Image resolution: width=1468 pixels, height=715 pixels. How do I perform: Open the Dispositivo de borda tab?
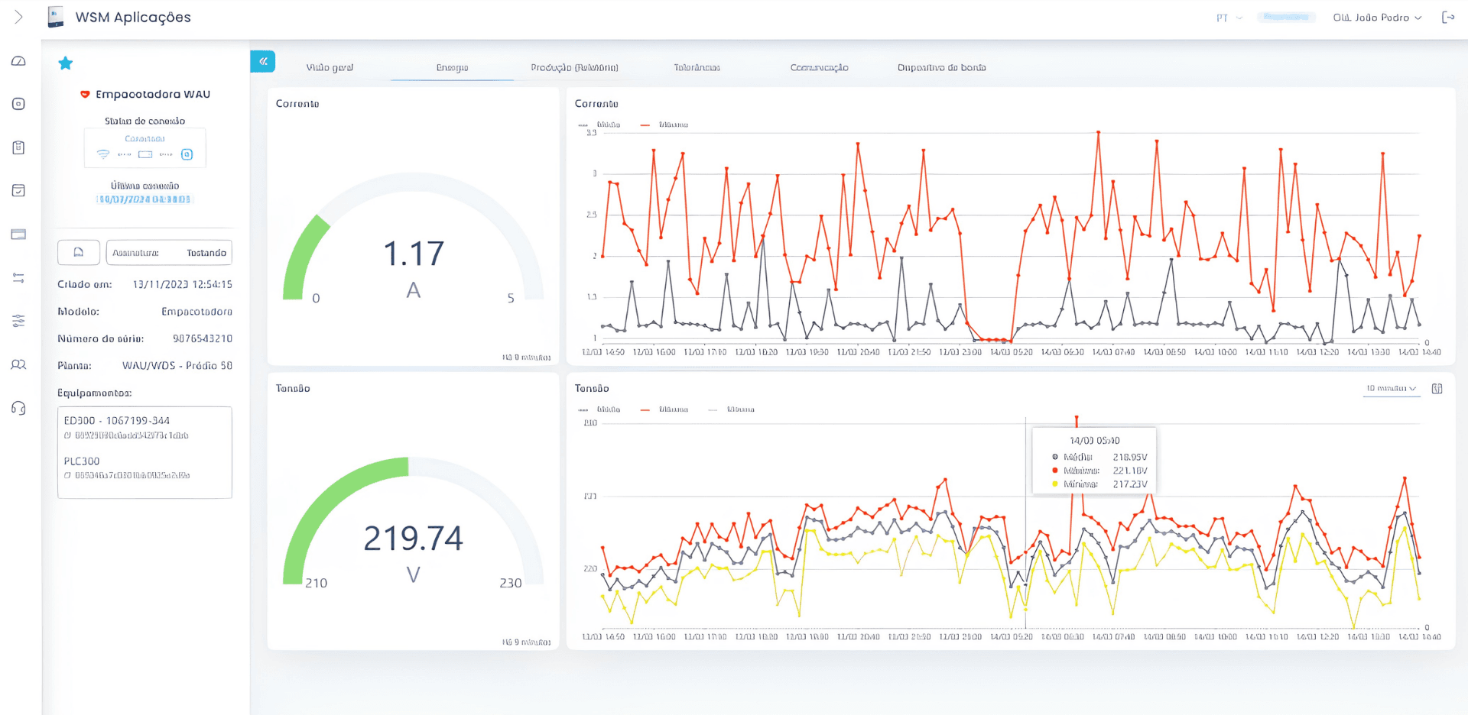point(941,67)
